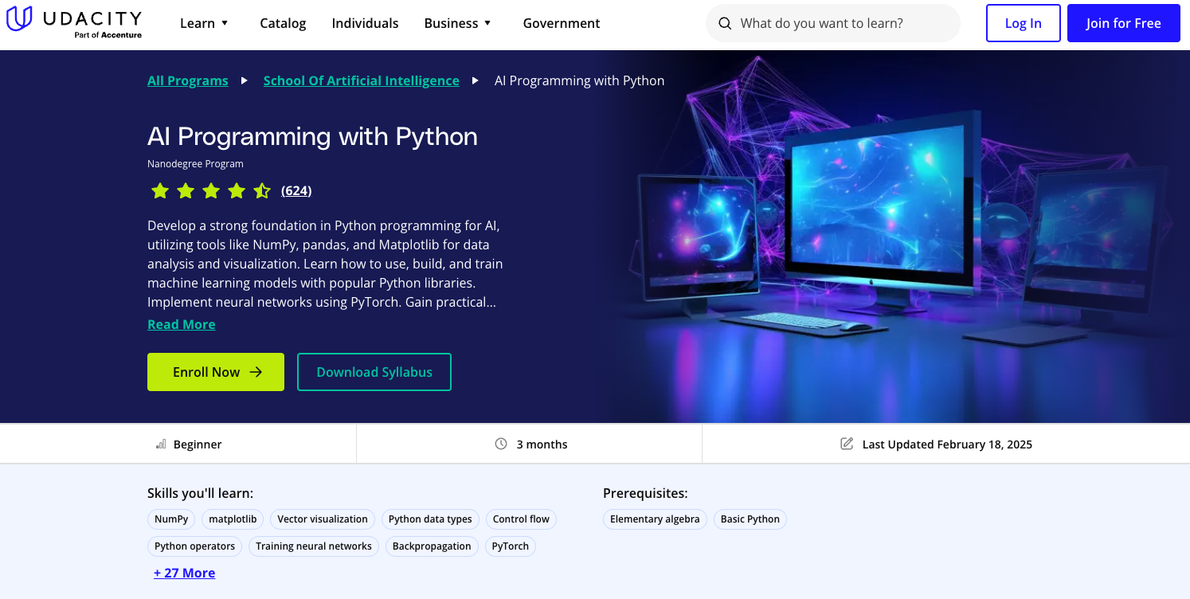Click the first rating star
Image resolution: width=1190 pixels, height=599 pixels.
tap(160, 190)
